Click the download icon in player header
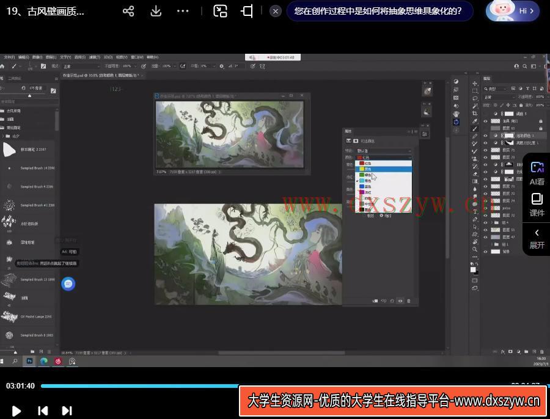Viewport: 550px width, 419px height. coord(156,11)
